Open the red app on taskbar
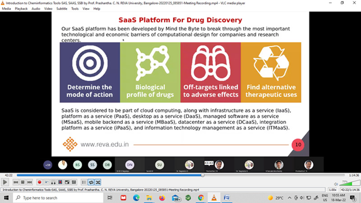 click(x=123, y=198)
